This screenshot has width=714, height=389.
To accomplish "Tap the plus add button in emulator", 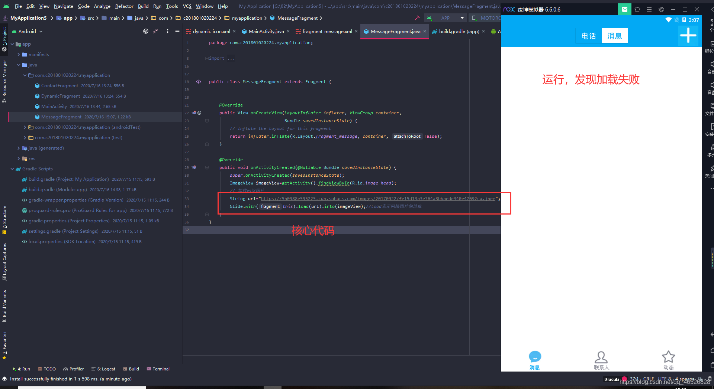I will coord(688,36).
